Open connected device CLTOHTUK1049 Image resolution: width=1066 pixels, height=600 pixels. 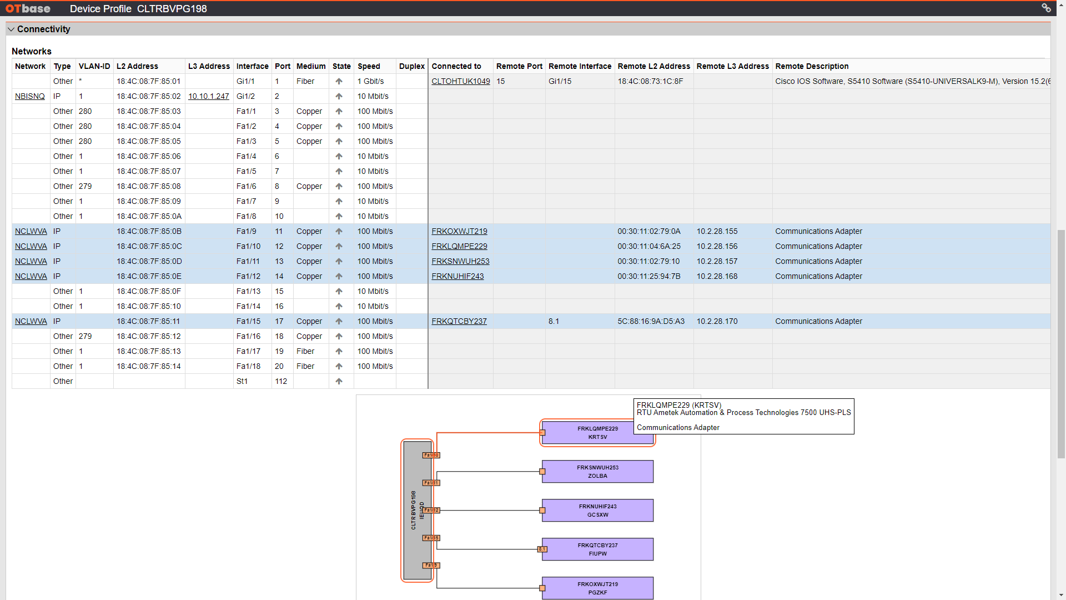(461, 81)
